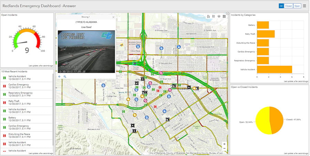Click the recent incidents list scrollbar

point(53,110)
